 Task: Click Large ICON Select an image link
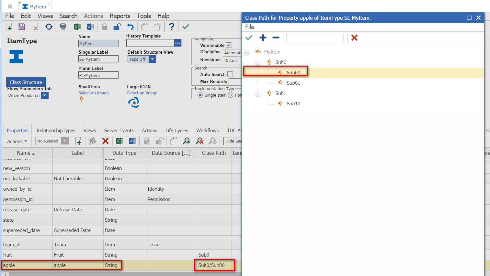pos(144,93)
